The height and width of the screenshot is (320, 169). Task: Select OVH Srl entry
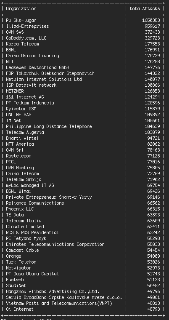click(15, 150)
